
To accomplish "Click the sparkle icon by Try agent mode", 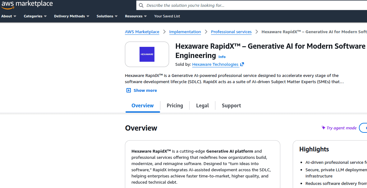I will point(323,128).
